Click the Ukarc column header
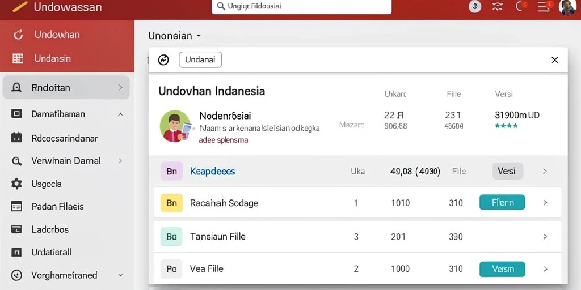 pyautogui.click(x=395, y=94)
